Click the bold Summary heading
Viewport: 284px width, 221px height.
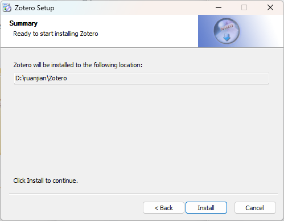(x=23, y=23)
